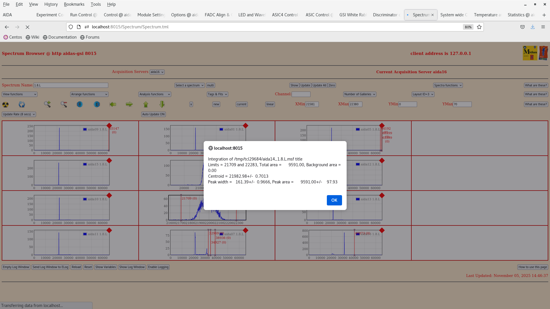Toggle the multi spectrum selection
Viewport: 550px width, 309px height.
[210, 85]
